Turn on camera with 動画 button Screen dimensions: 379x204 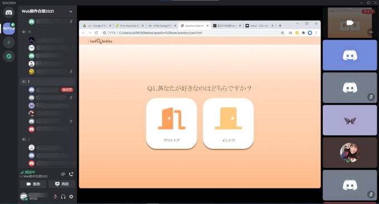click(x=33, y=184)
